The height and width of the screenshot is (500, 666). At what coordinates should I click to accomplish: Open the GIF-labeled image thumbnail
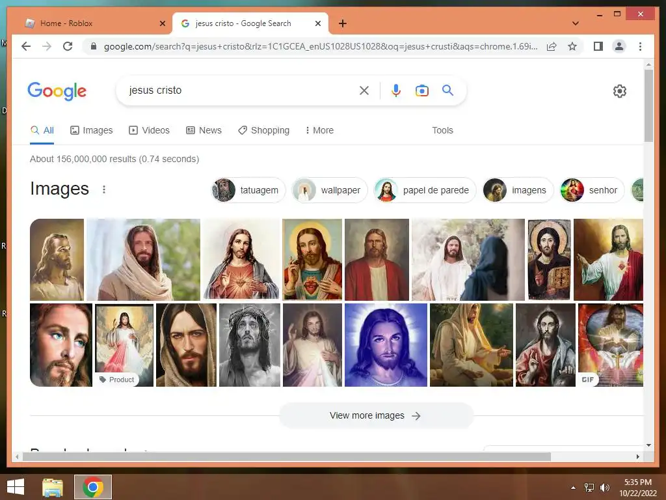click(x=610, y=345)
